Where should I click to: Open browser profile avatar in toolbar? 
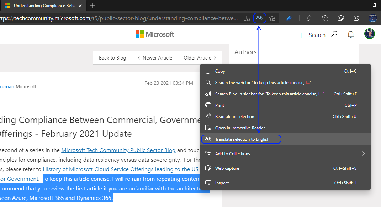[x=372, y=18]
